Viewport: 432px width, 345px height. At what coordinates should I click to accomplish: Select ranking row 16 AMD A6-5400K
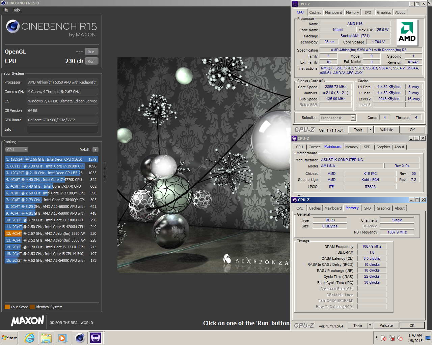[51, 260]
